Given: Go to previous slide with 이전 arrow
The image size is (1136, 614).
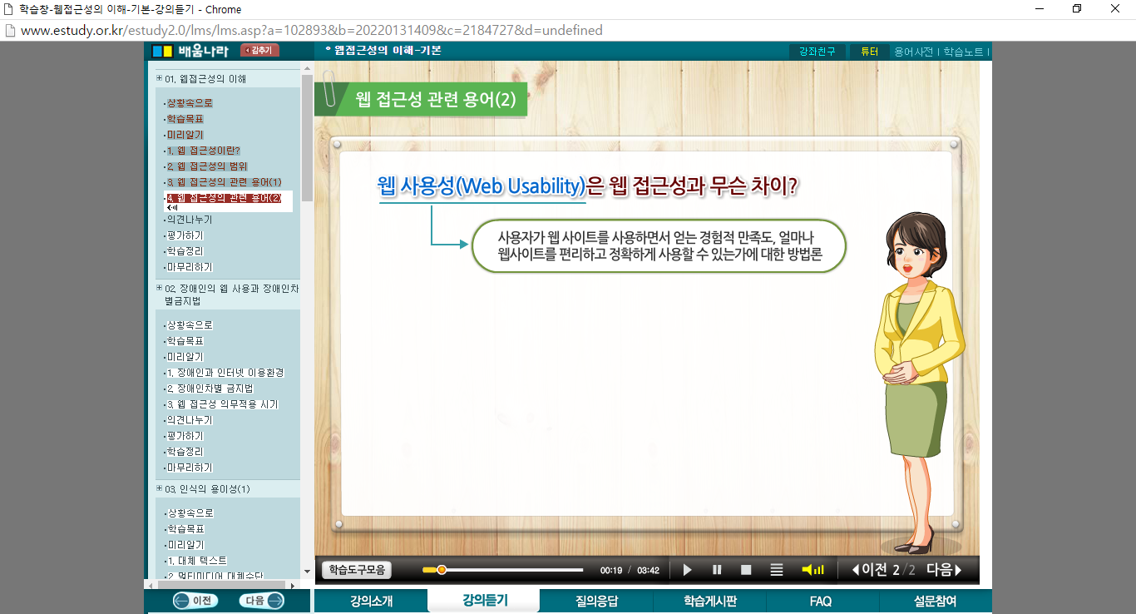Looking at the screenshot, I should [870, 570].
